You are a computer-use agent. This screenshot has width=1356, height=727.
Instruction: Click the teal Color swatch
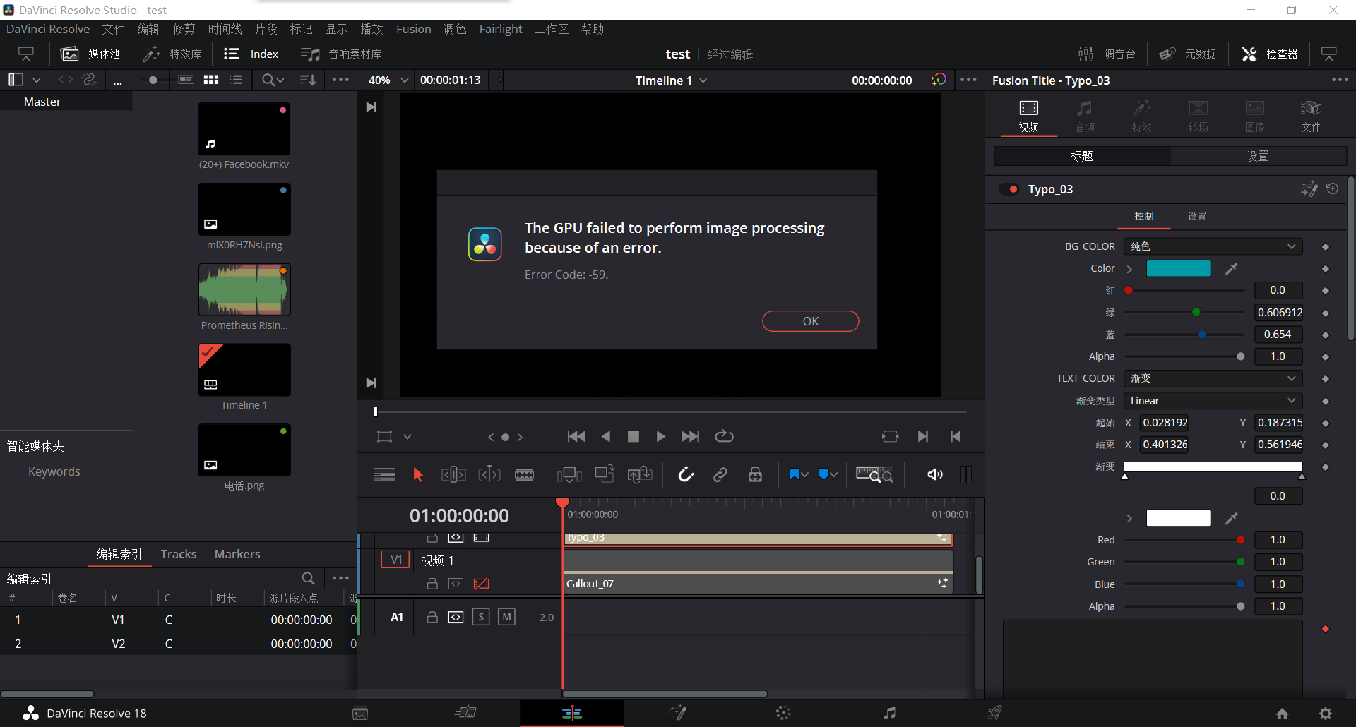[x=1177, y=269]
